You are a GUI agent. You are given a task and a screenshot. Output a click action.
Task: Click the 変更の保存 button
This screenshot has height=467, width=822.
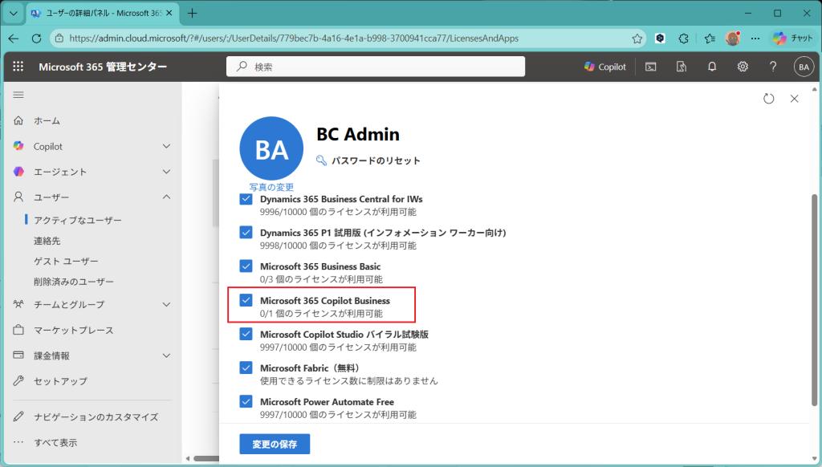point(275,445)
